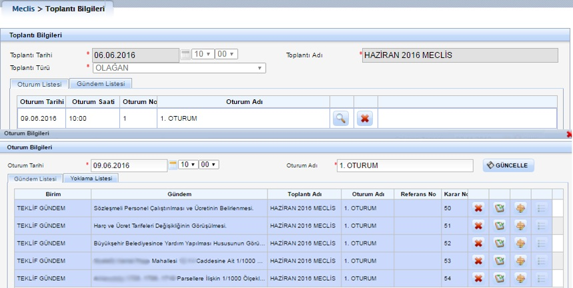The width and height of the screenshot is (573, 288).
Task: Select Gündem Listesi tab in Oturum Bilgileri
Action: coord(35,179)
